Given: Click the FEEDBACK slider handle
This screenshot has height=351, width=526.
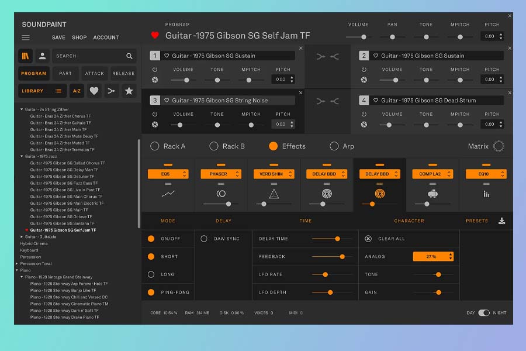Looking at the screenshot, I should click(x=342, y=256).
